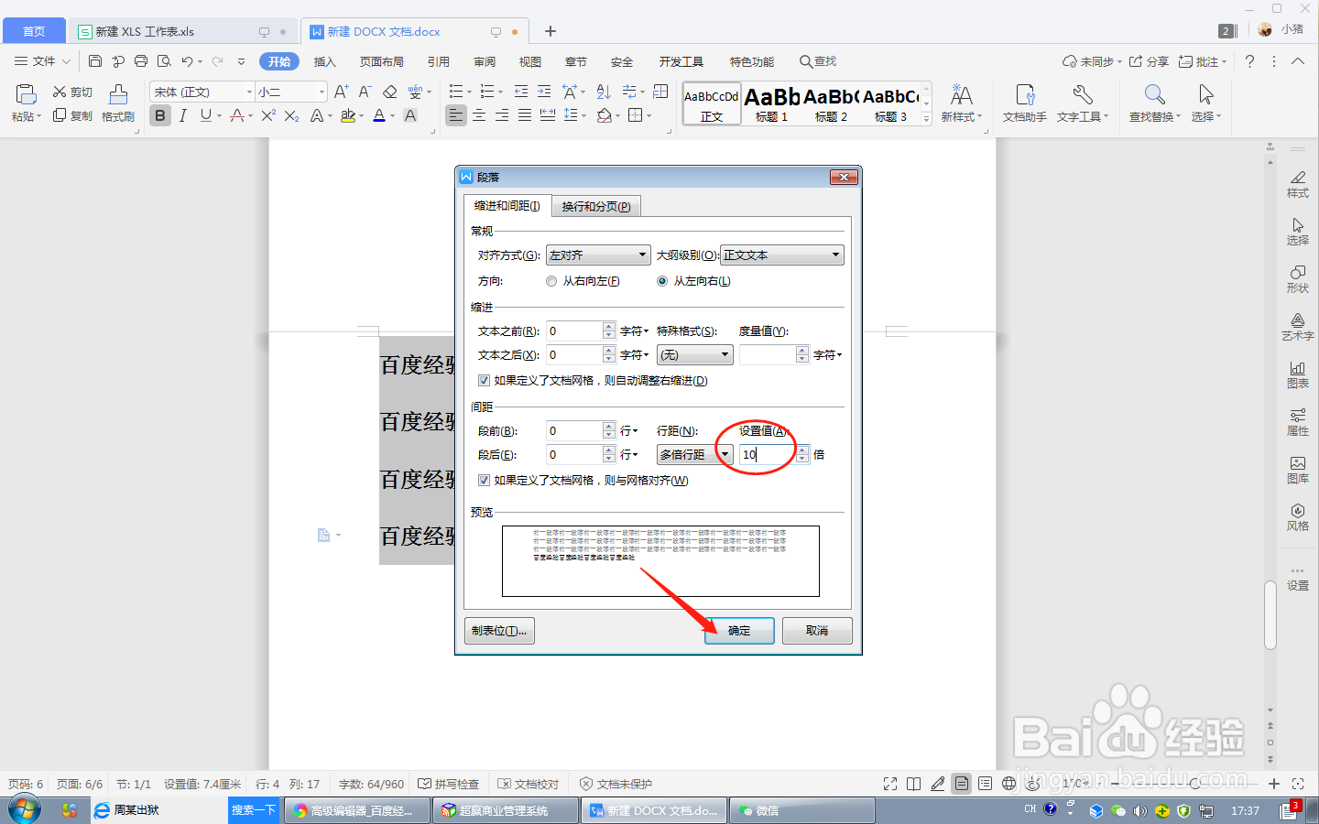Select the 从左向右 direction radio button
The width and height of the screenshot is (1319, 824).
tap(662, 281)
